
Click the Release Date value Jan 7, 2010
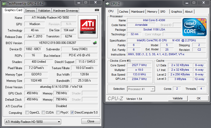35,36
